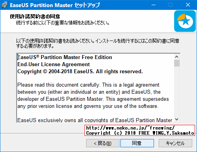Minimize the setup window
Image resolution: width=197 pixels, height=152 pixels.
[154, 5]
